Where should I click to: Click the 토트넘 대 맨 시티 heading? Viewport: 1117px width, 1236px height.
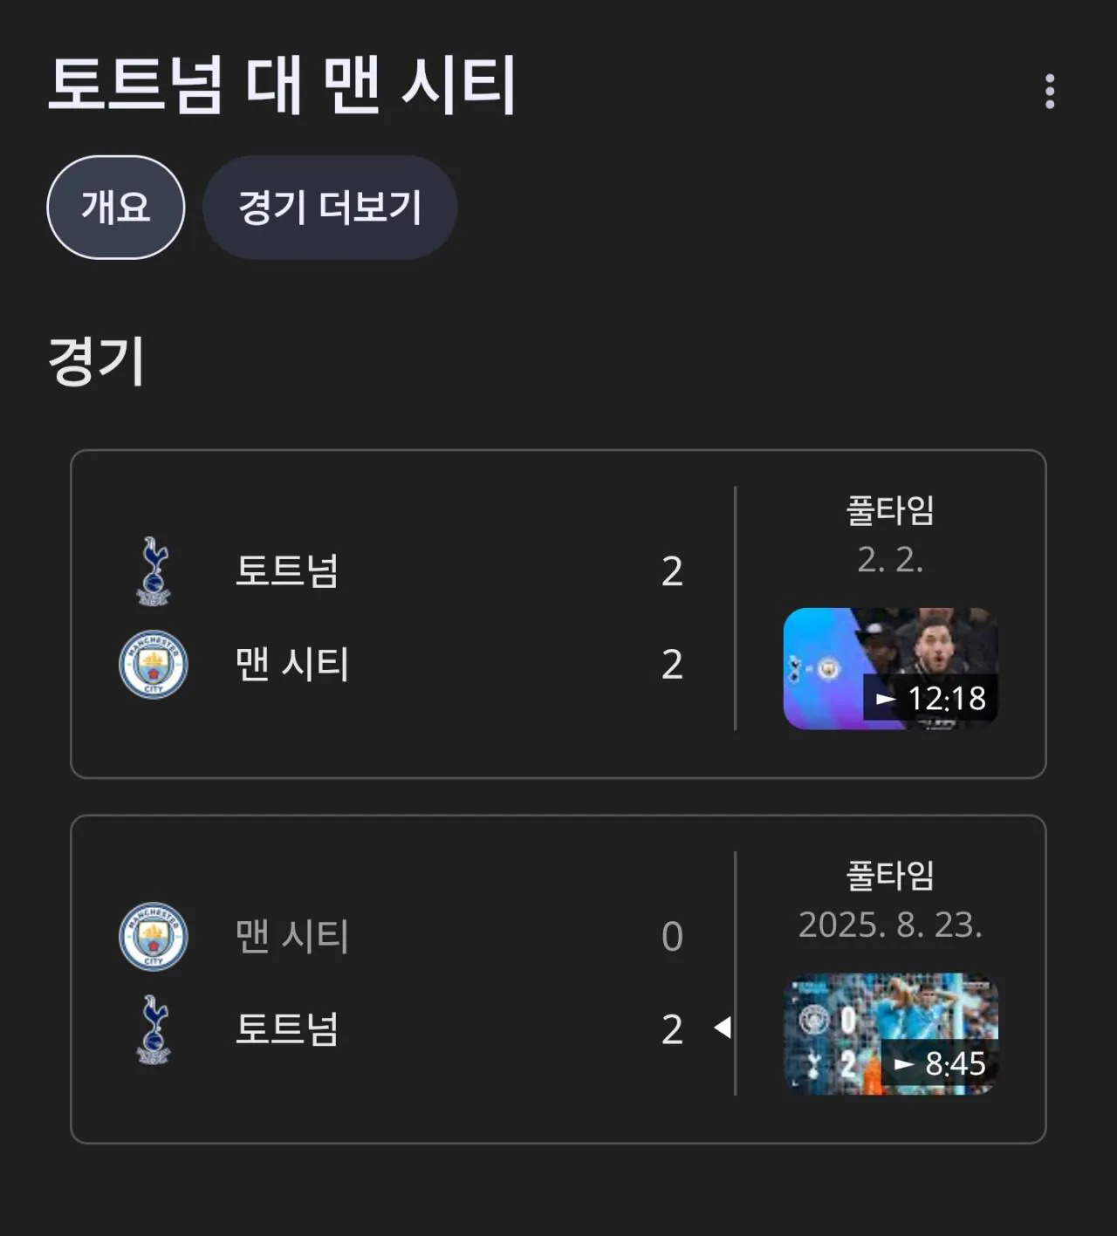282,85
